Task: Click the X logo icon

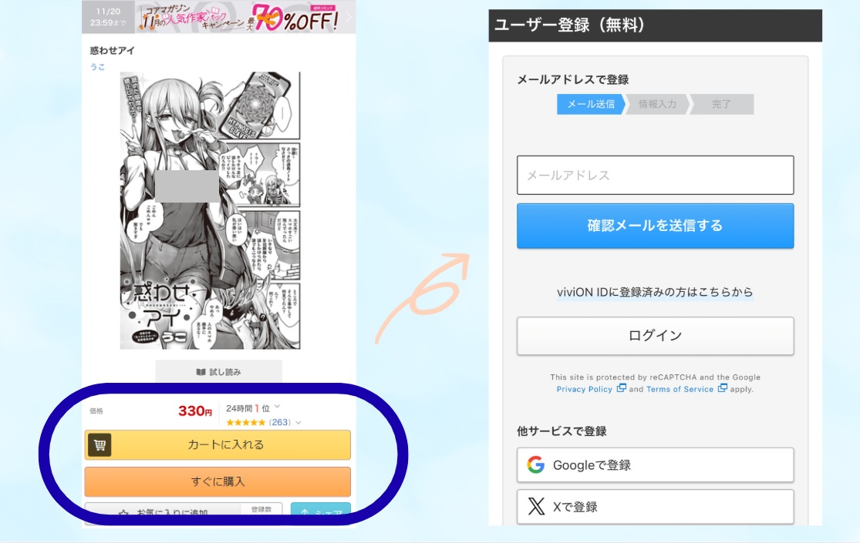Action: click(x=536, y=506)
